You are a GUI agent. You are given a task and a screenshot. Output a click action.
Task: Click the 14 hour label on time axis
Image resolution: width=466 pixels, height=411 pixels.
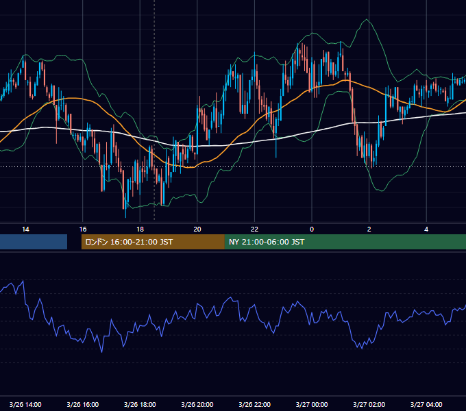(25, 229)
